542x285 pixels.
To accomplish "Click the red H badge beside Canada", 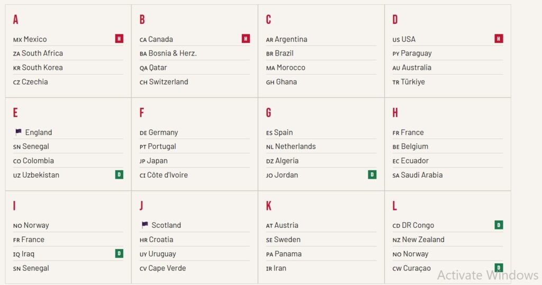I will click(246, 39).
